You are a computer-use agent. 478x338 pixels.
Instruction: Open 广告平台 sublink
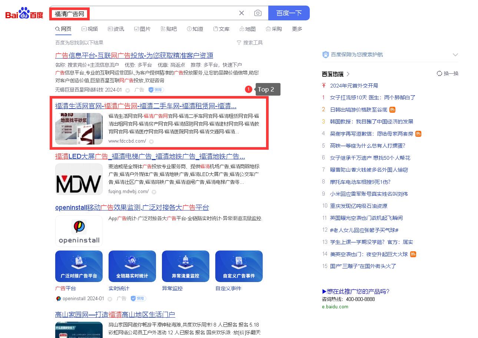[66, 288]
